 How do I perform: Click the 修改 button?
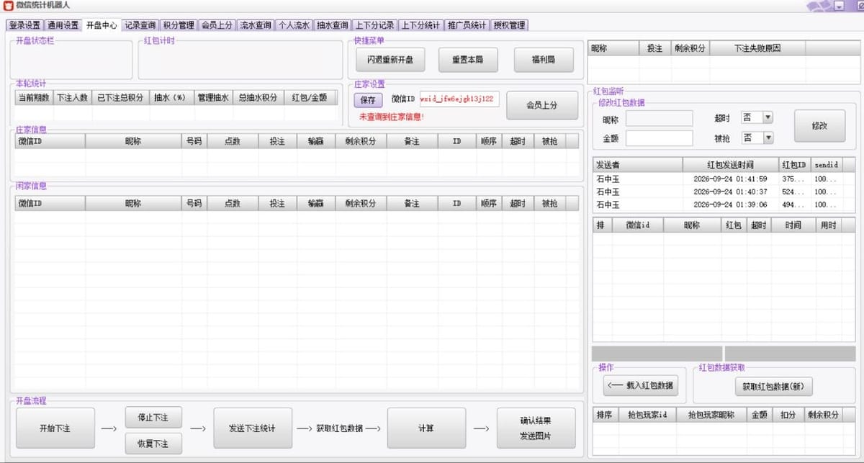coord(819,125)
